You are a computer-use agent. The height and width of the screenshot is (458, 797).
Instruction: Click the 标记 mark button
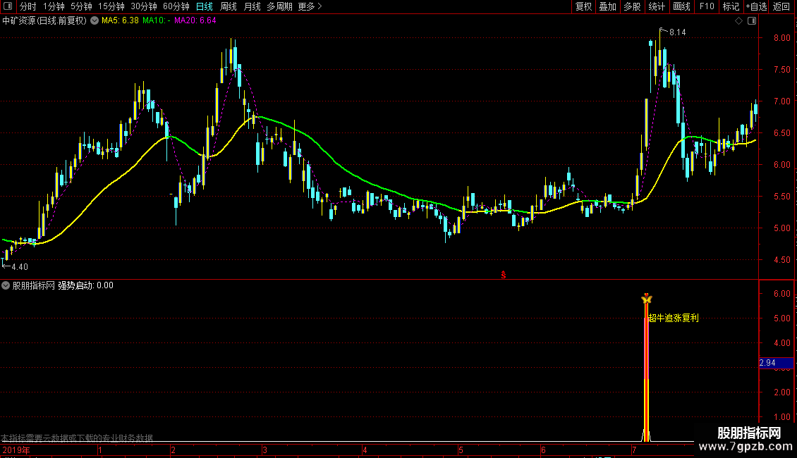(x=731, y=6)
